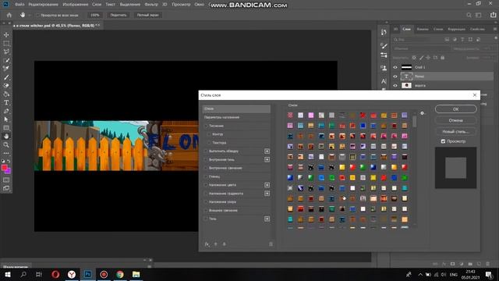Filter layers by pixel layer icon
499x281 pixels.
pyautogui.click(x=447, y=40)
